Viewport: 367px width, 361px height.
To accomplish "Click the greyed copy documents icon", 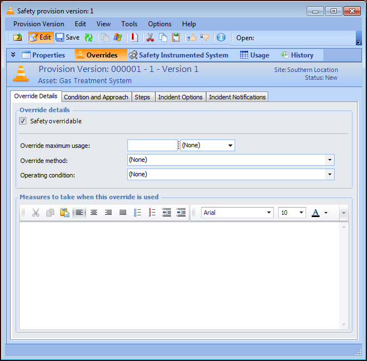I will tap(105, 37).
